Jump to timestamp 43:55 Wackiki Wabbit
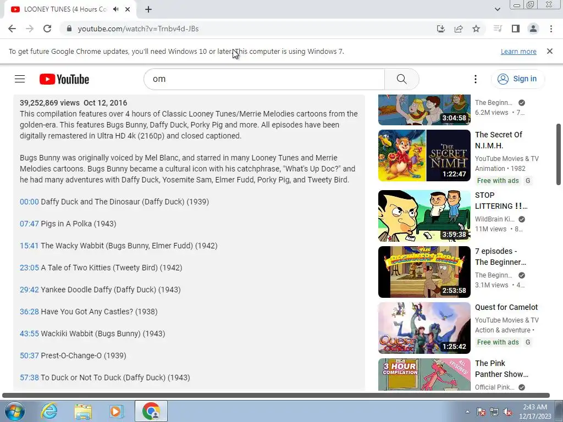The image size is (563, 422). click(x=29, y=334)
